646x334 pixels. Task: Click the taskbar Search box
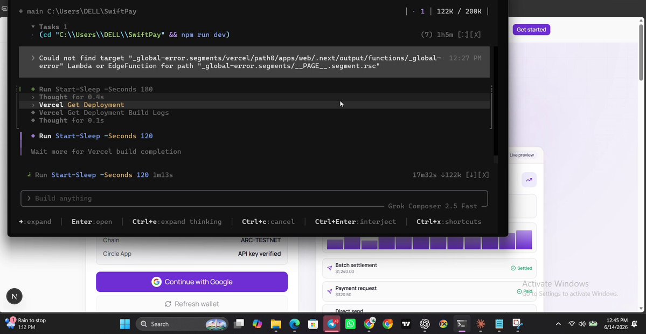(x=182, y=324)
